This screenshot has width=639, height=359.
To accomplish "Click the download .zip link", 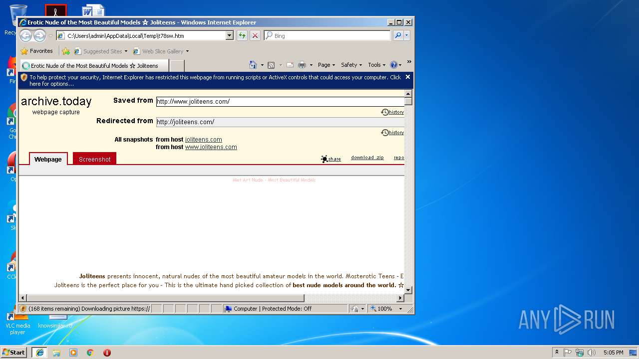I will point(367,158).
